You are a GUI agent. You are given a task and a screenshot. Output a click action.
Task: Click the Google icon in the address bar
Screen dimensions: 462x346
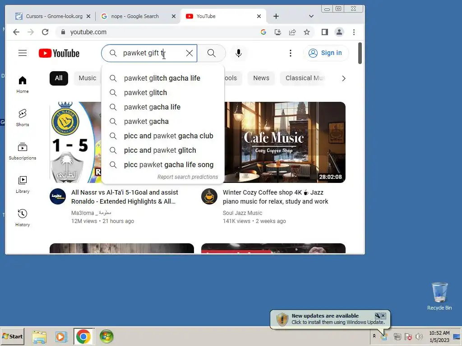(263, 32)
